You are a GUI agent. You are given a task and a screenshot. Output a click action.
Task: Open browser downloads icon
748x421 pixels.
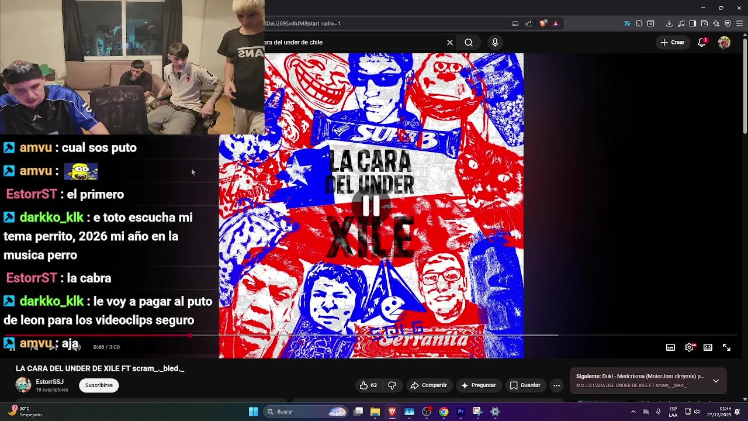669,23
